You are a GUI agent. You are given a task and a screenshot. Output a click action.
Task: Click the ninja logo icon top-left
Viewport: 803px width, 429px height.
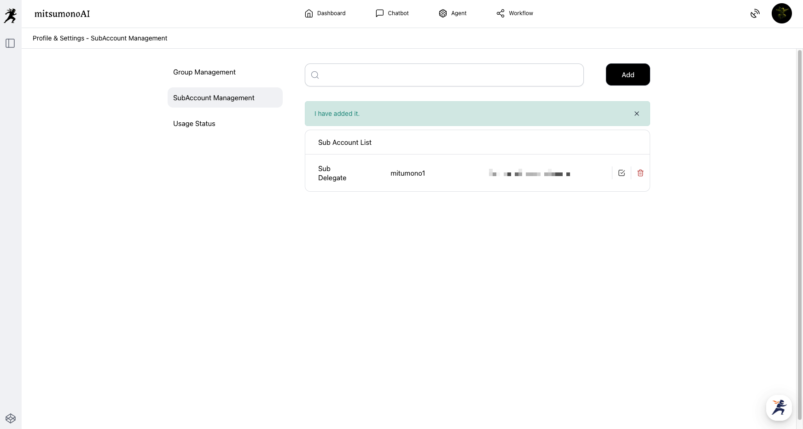[10, 15]
